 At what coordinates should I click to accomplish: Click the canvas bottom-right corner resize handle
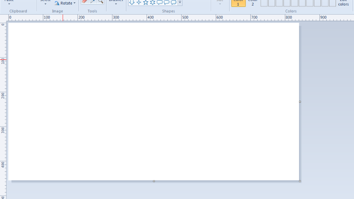point(300,181)
